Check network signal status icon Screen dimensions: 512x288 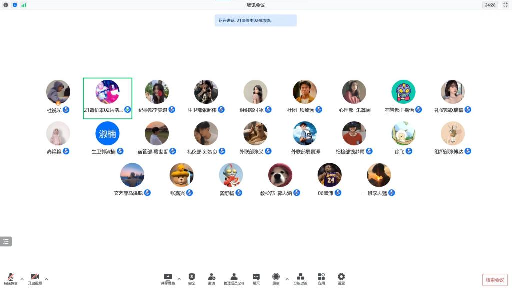(24, 5)
